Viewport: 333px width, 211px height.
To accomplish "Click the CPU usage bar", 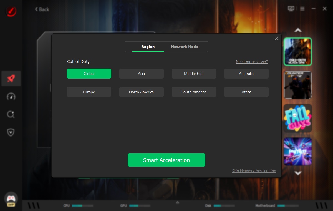I will pyautogui.click(x=83, y=206).
